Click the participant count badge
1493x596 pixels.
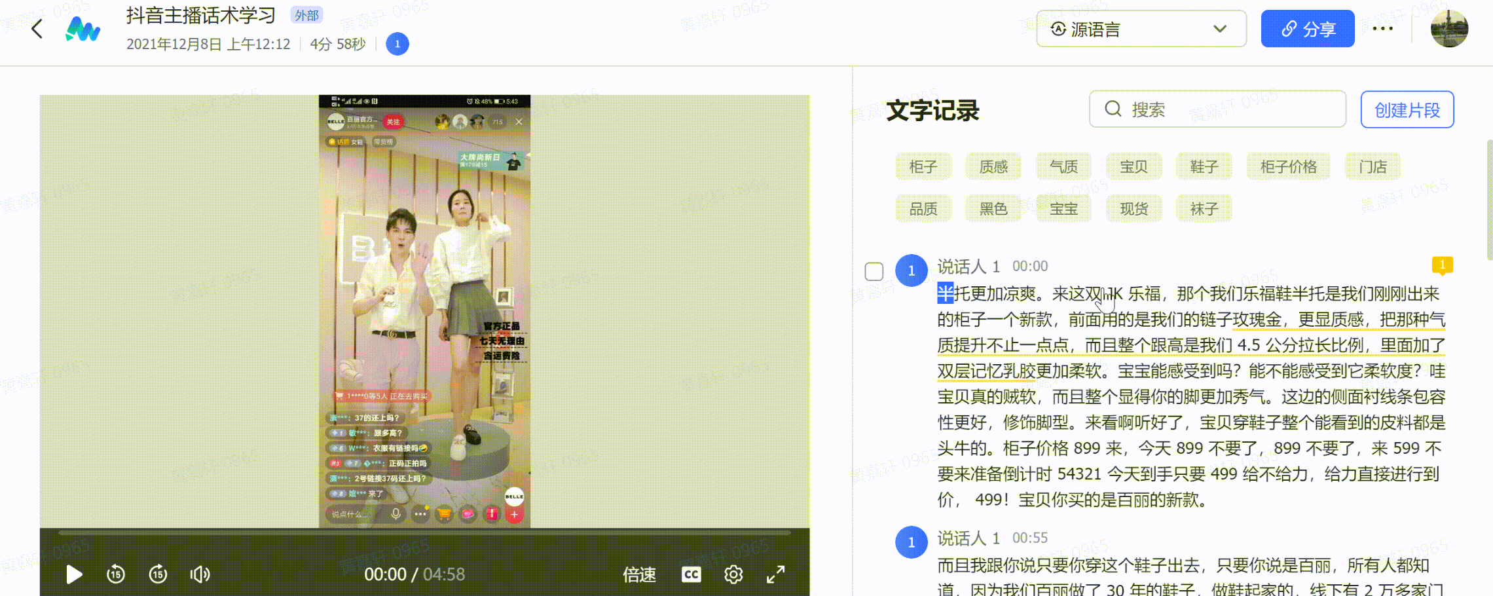[397, 44]
